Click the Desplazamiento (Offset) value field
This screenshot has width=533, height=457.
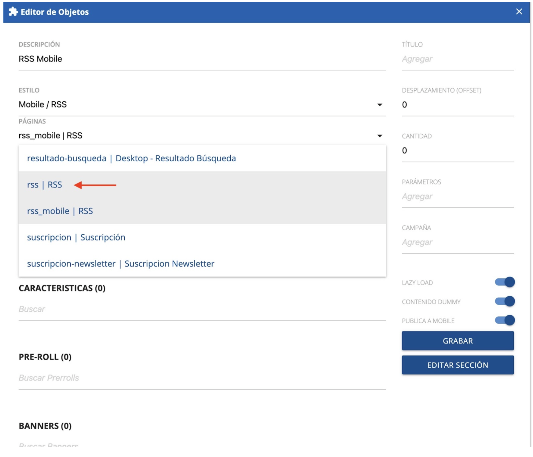458,105
